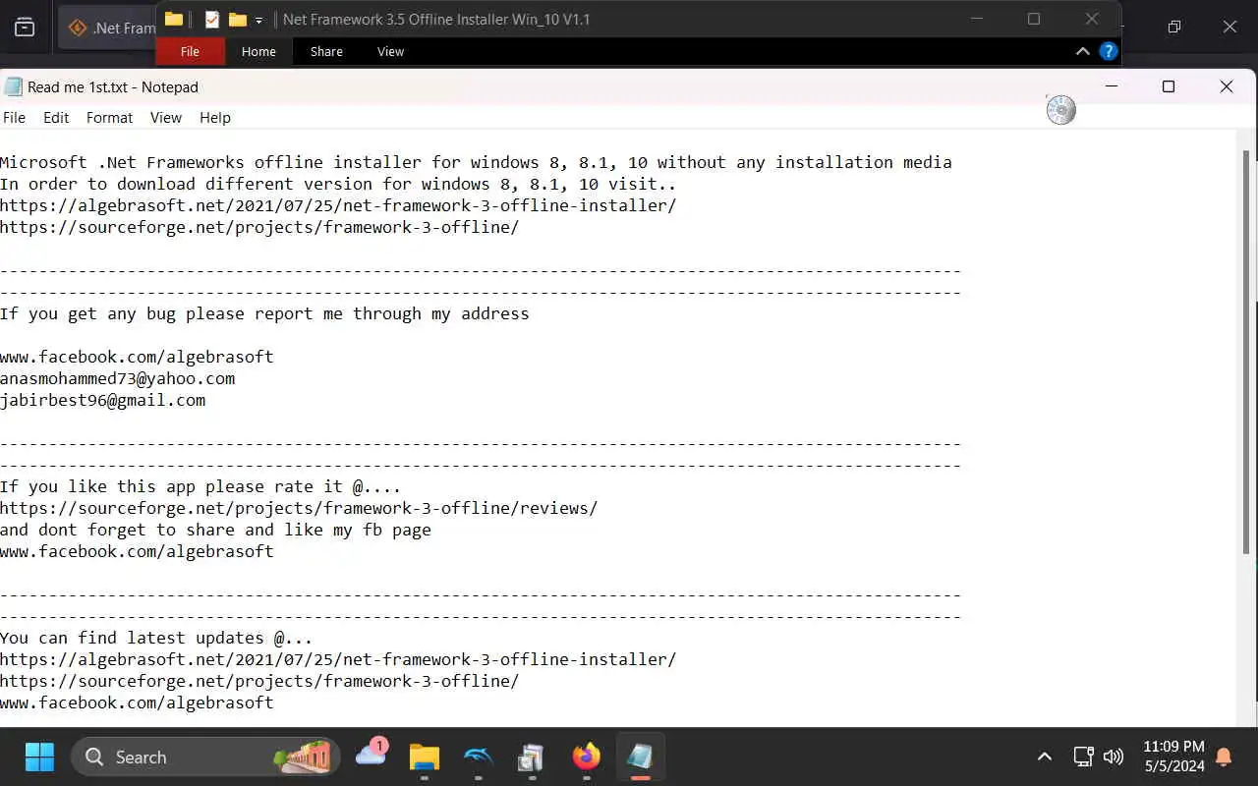Open Firefox from the taskbar
This screenshot has width=1258, height=786.
click(587, 757)
